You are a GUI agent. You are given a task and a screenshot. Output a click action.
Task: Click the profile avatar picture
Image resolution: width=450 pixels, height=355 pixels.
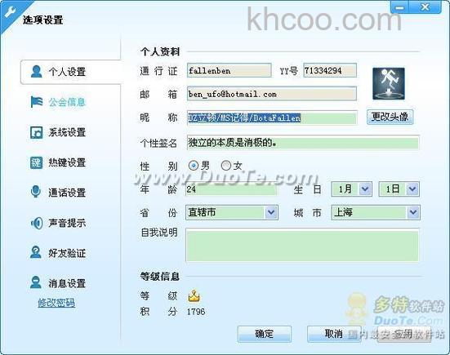(389, 84)
